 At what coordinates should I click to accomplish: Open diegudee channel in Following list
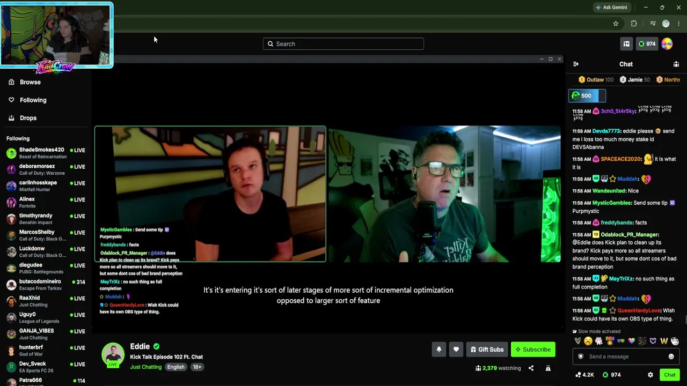click(x=46, y=269)
